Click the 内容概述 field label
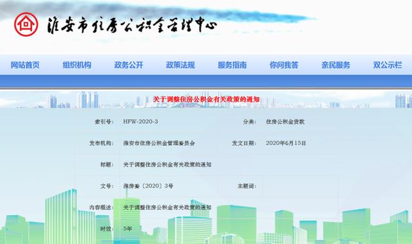Image resolution: width=412 pixels, height=244 pixels. [102, 207]
